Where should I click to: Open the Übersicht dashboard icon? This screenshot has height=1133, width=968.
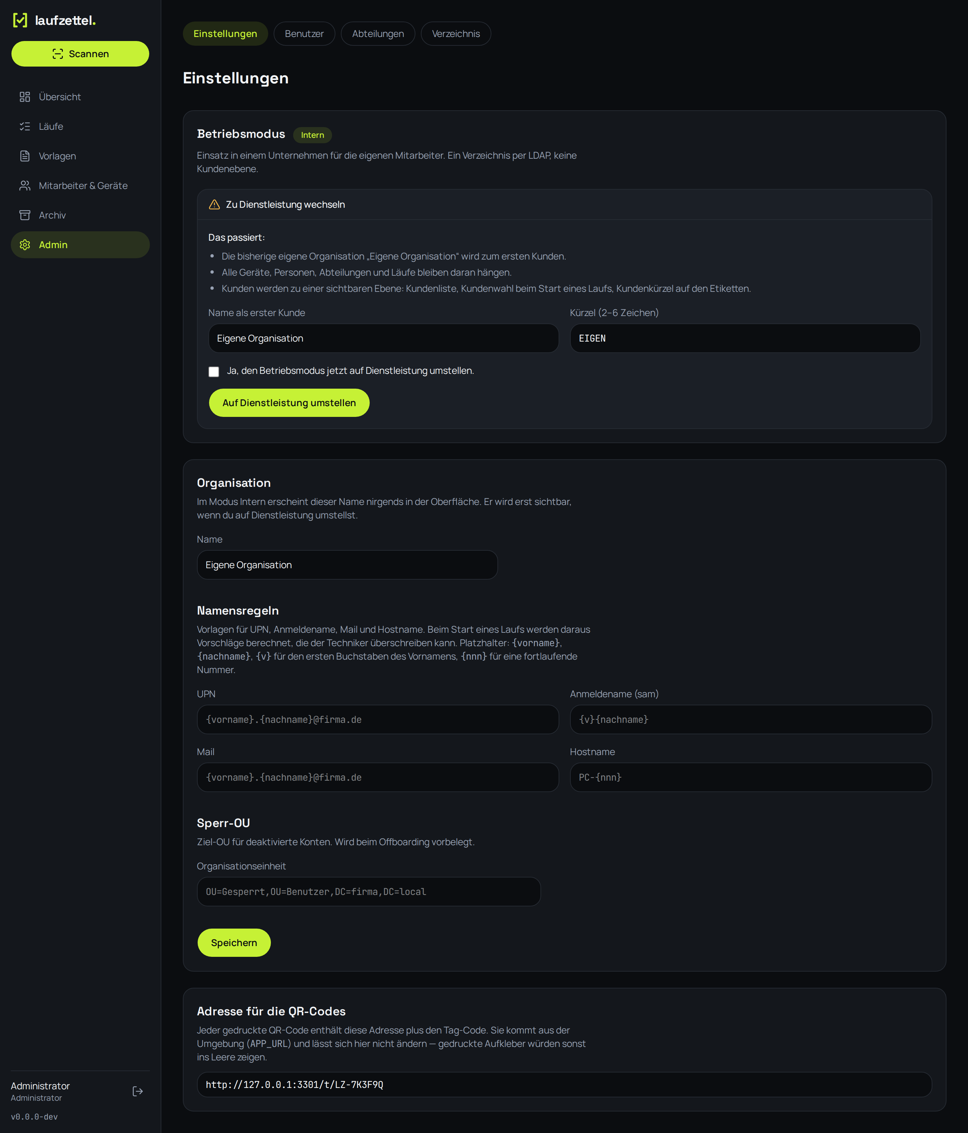tap(25, 97)
